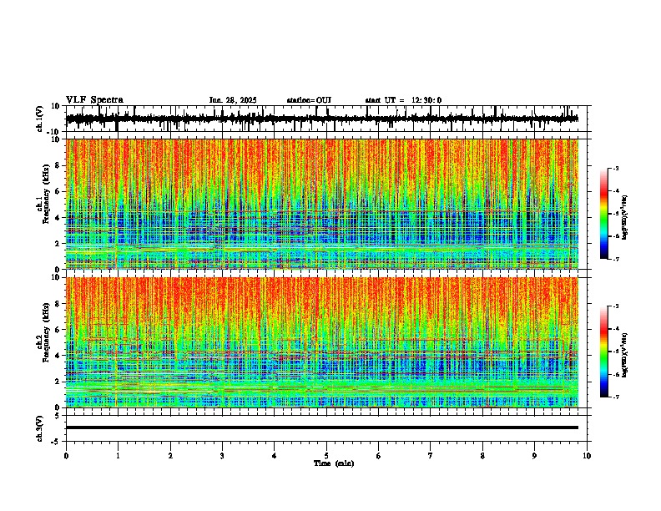Click the "4" kHz tick of ch.2 spectrogram
Image resolution: width=661 pixels, height=511 pixels.
(58, 356)
